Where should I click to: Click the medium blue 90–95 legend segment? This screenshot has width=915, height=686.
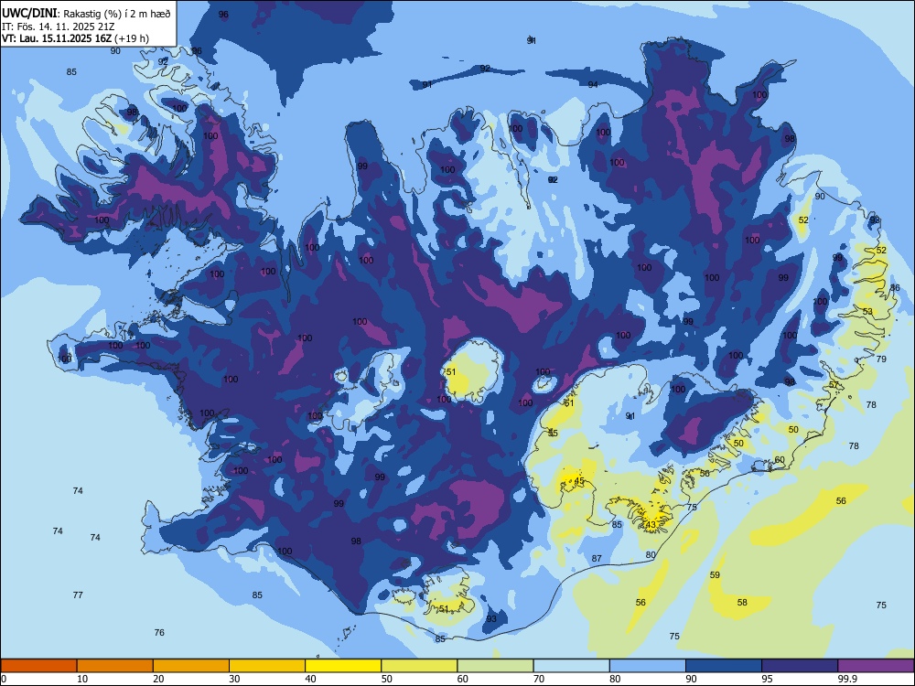tap(724, 666)
